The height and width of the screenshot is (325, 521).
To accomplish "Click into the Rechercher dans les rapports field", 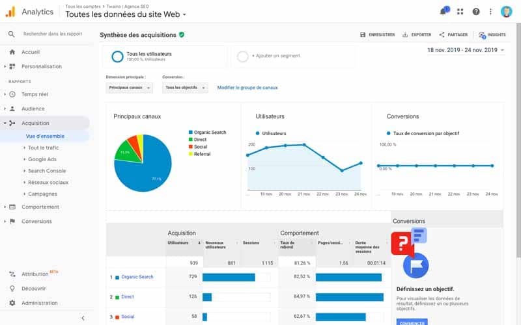I will [53, 34].
